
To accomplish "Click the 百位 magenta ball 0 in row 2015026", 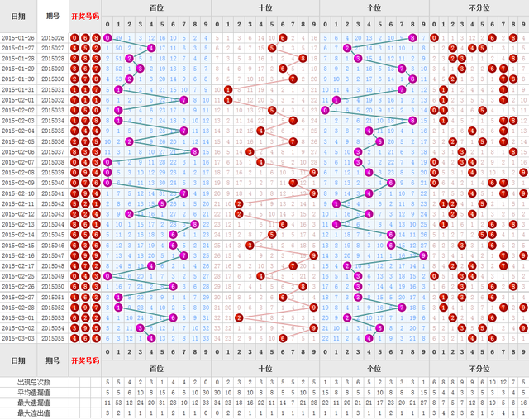I will tap(107, 38).
